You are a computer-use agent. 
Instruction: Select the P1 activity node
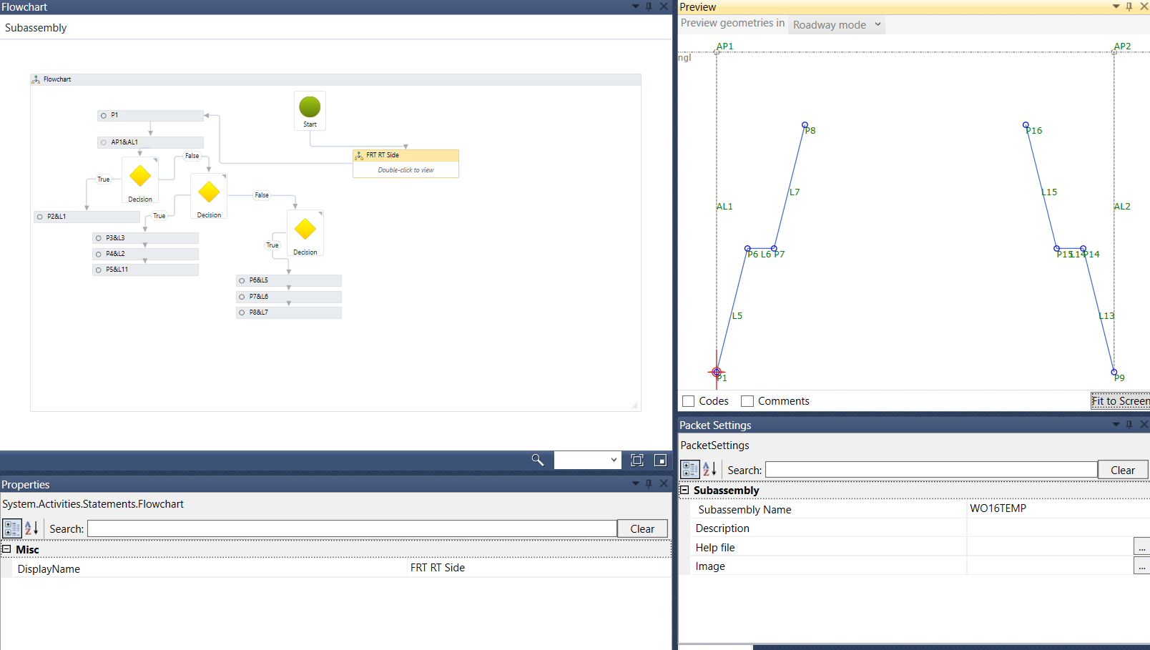(x=150, y=115)
